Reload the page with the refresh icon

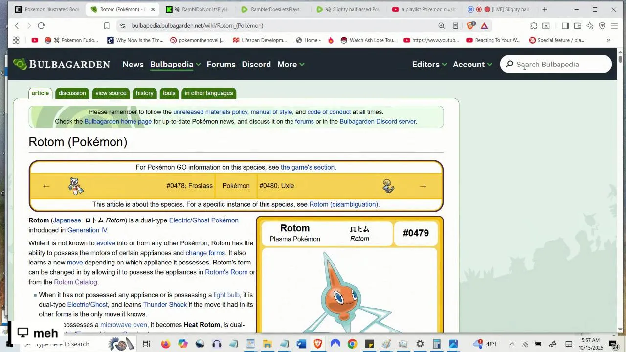[x=41, y=26]
